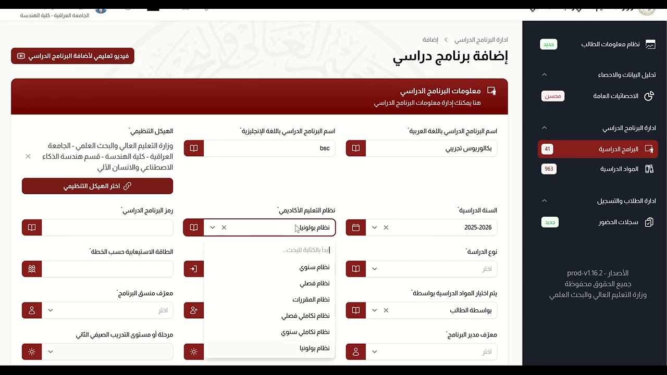
Task: Select نظام بولونيا option in list
Action: tap(269, 348)
